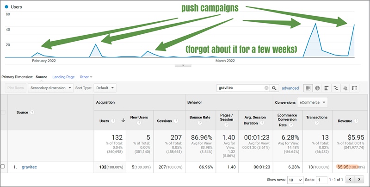Click the magnifier search button
The width and height of the screenshot is (370, 187).
(274, 88)
